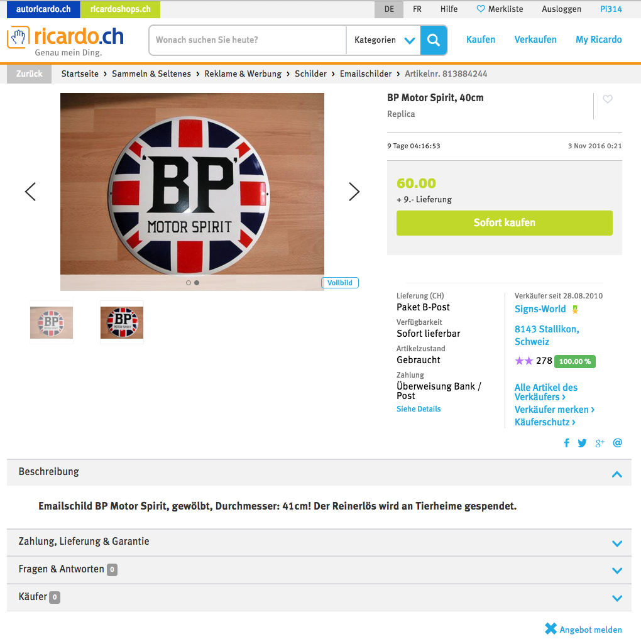Buy now with Sofort kaufen
This screenshot has width=641, height=639.
tap(504, 223)
